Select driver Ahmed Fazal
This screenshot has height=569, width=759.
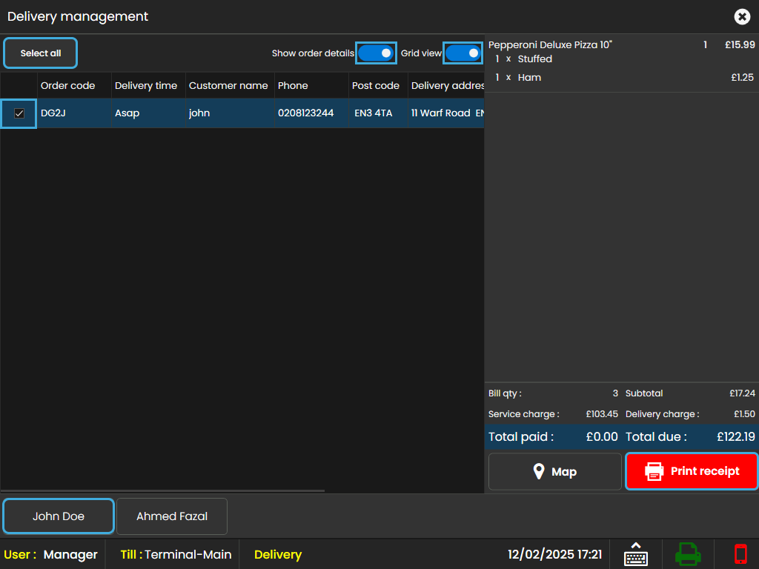pyautogui.click(x=172, y=516)
